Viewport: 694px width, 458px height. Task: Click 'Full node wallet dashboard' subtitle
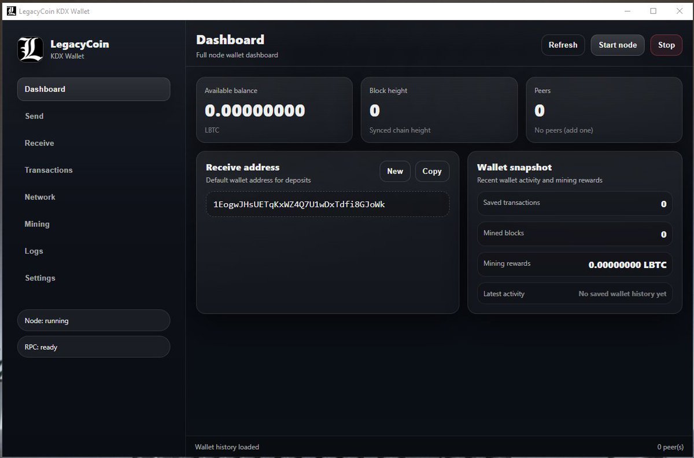[237, 55]
